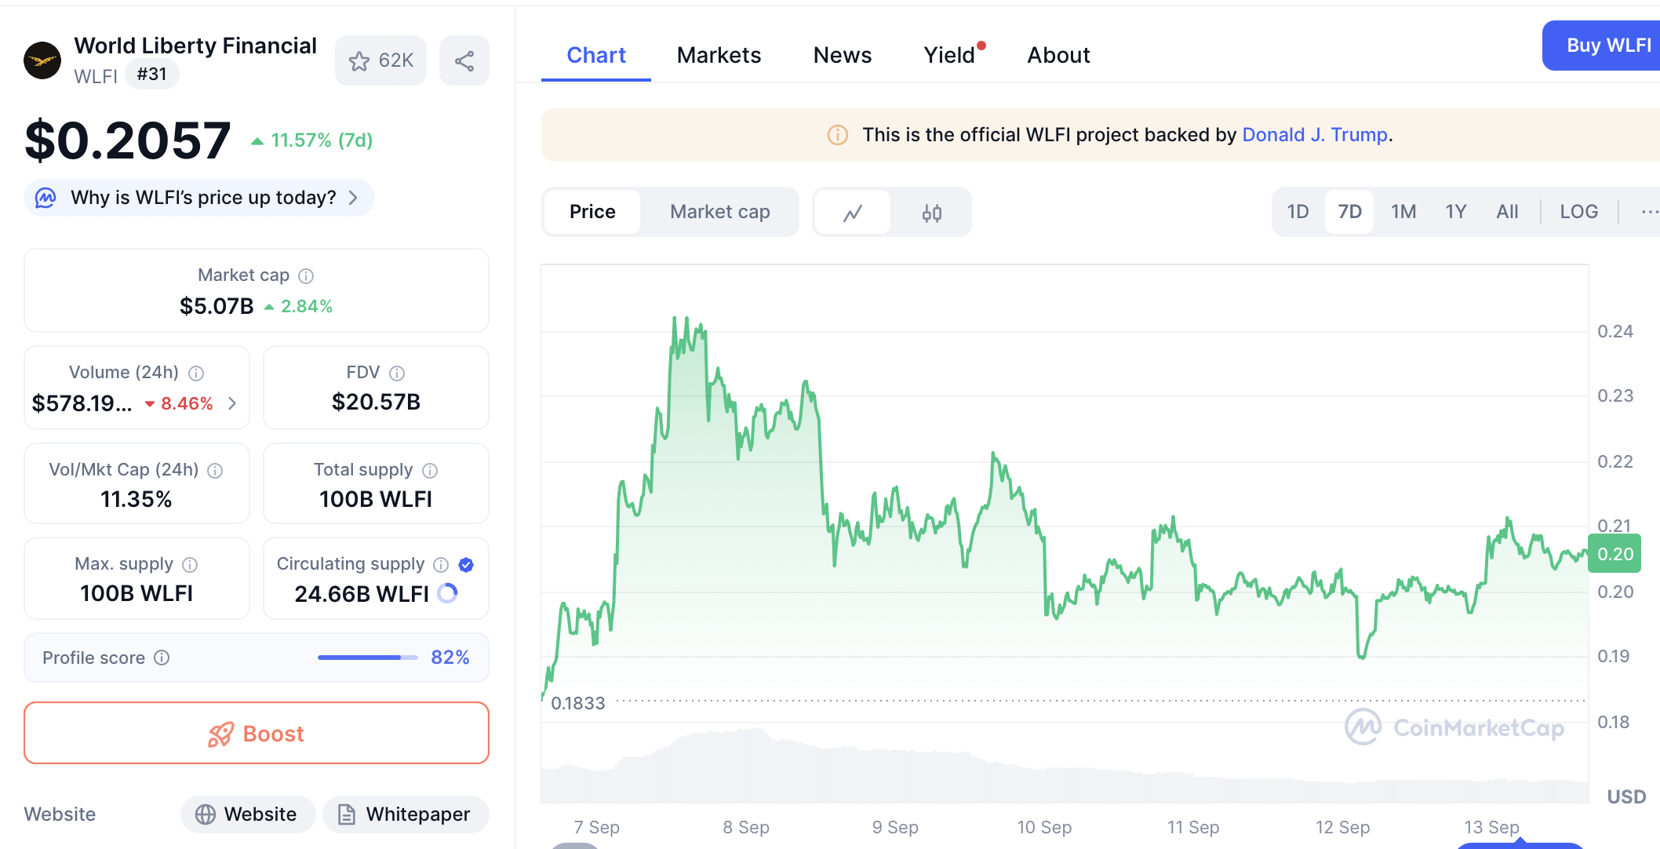Switch to the News tab
Image resolution: width=1660 pixels, height=849 pixels.
[x=842, y=55]
